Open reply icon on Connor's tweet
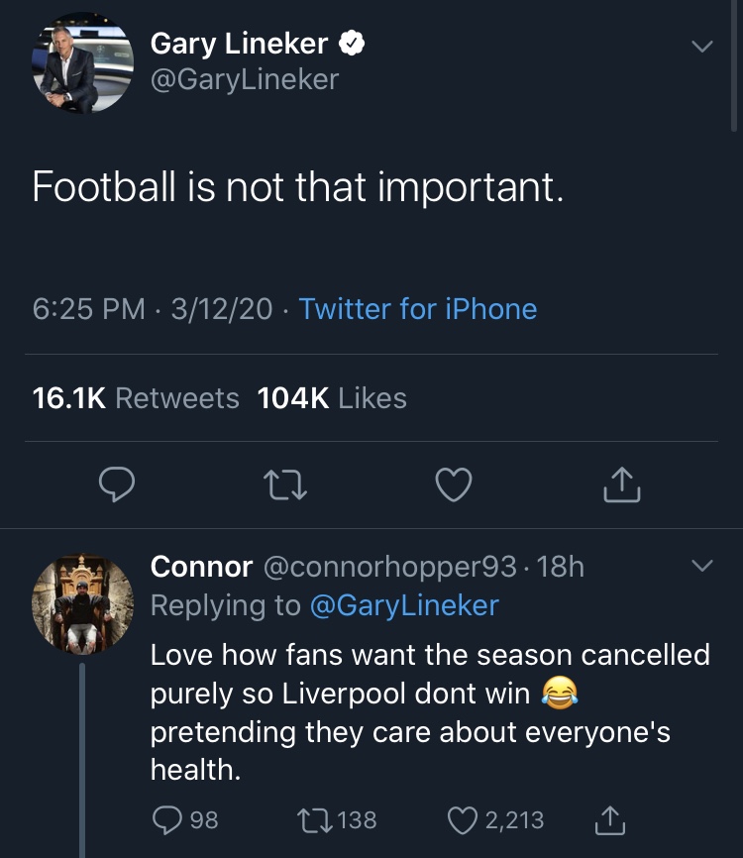 [x=168, y=819]
